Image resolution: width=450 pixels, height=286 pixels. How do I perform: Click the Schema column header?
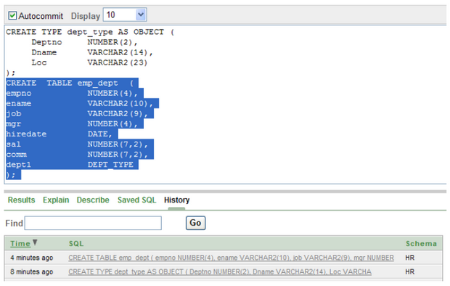pyautogui.click(x=421, y=244)
